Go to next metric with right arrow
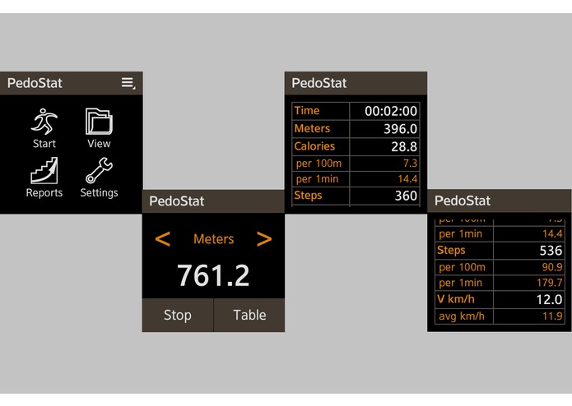 (264, 239)
